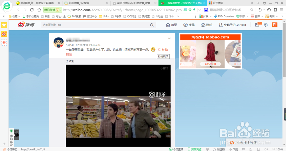Open the 下载 downloads button

pos(234,149)
